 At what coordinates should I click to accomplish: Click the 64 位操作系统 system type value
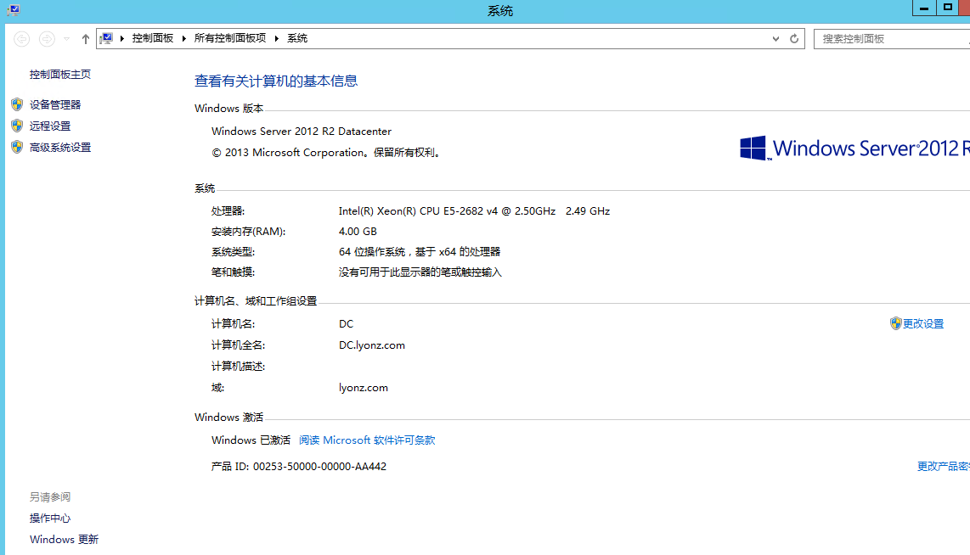pyautogui.click(x=420, y=251)
